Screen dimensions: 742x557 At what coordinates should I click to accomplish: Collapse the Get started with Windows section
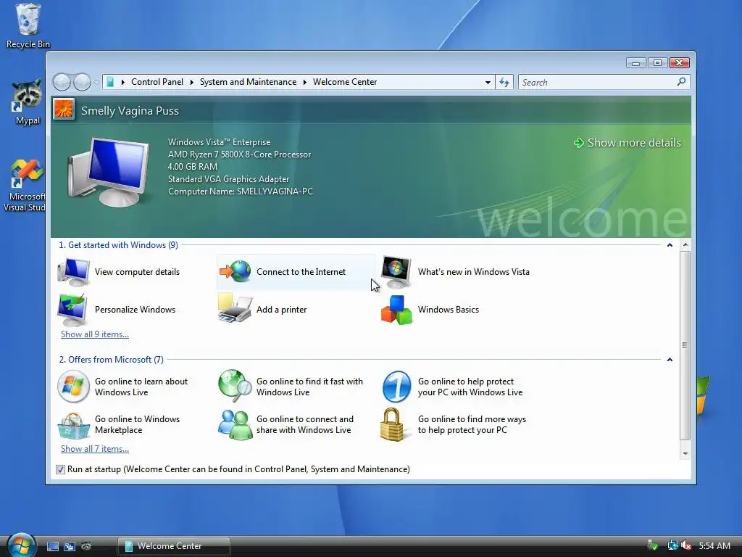point(670,245)
